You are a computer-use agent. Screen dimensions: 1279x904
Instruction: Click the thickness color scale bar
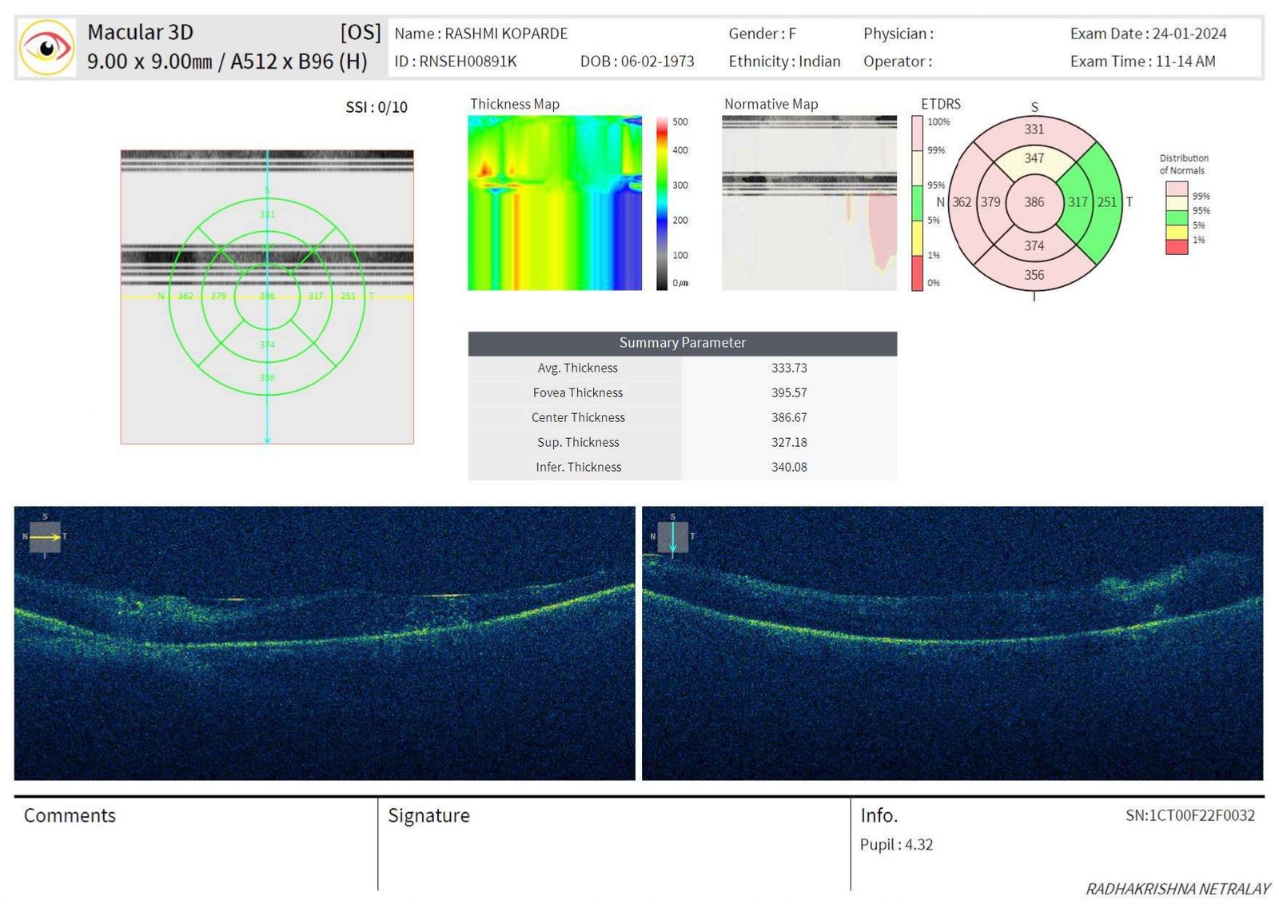point(662,203)
